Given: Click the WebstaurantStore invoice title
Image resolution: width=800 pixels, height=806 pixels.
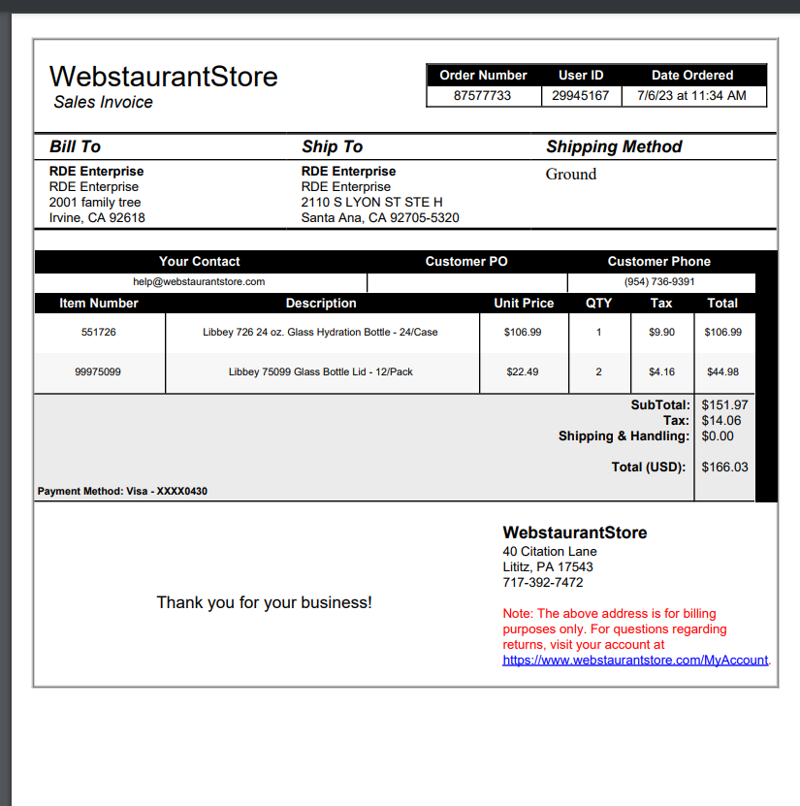Looking at the screenshot, I should [x=163, y=77].
